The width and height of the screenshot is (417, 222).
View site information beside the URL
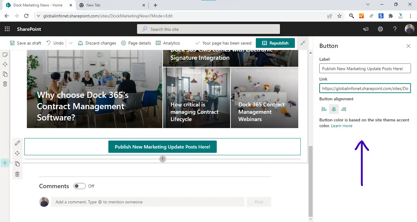38,16
